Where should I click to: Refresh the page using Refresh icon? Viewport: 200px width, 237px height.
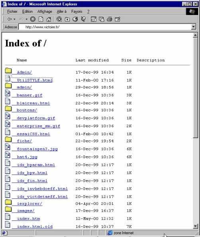click(41, 19)
